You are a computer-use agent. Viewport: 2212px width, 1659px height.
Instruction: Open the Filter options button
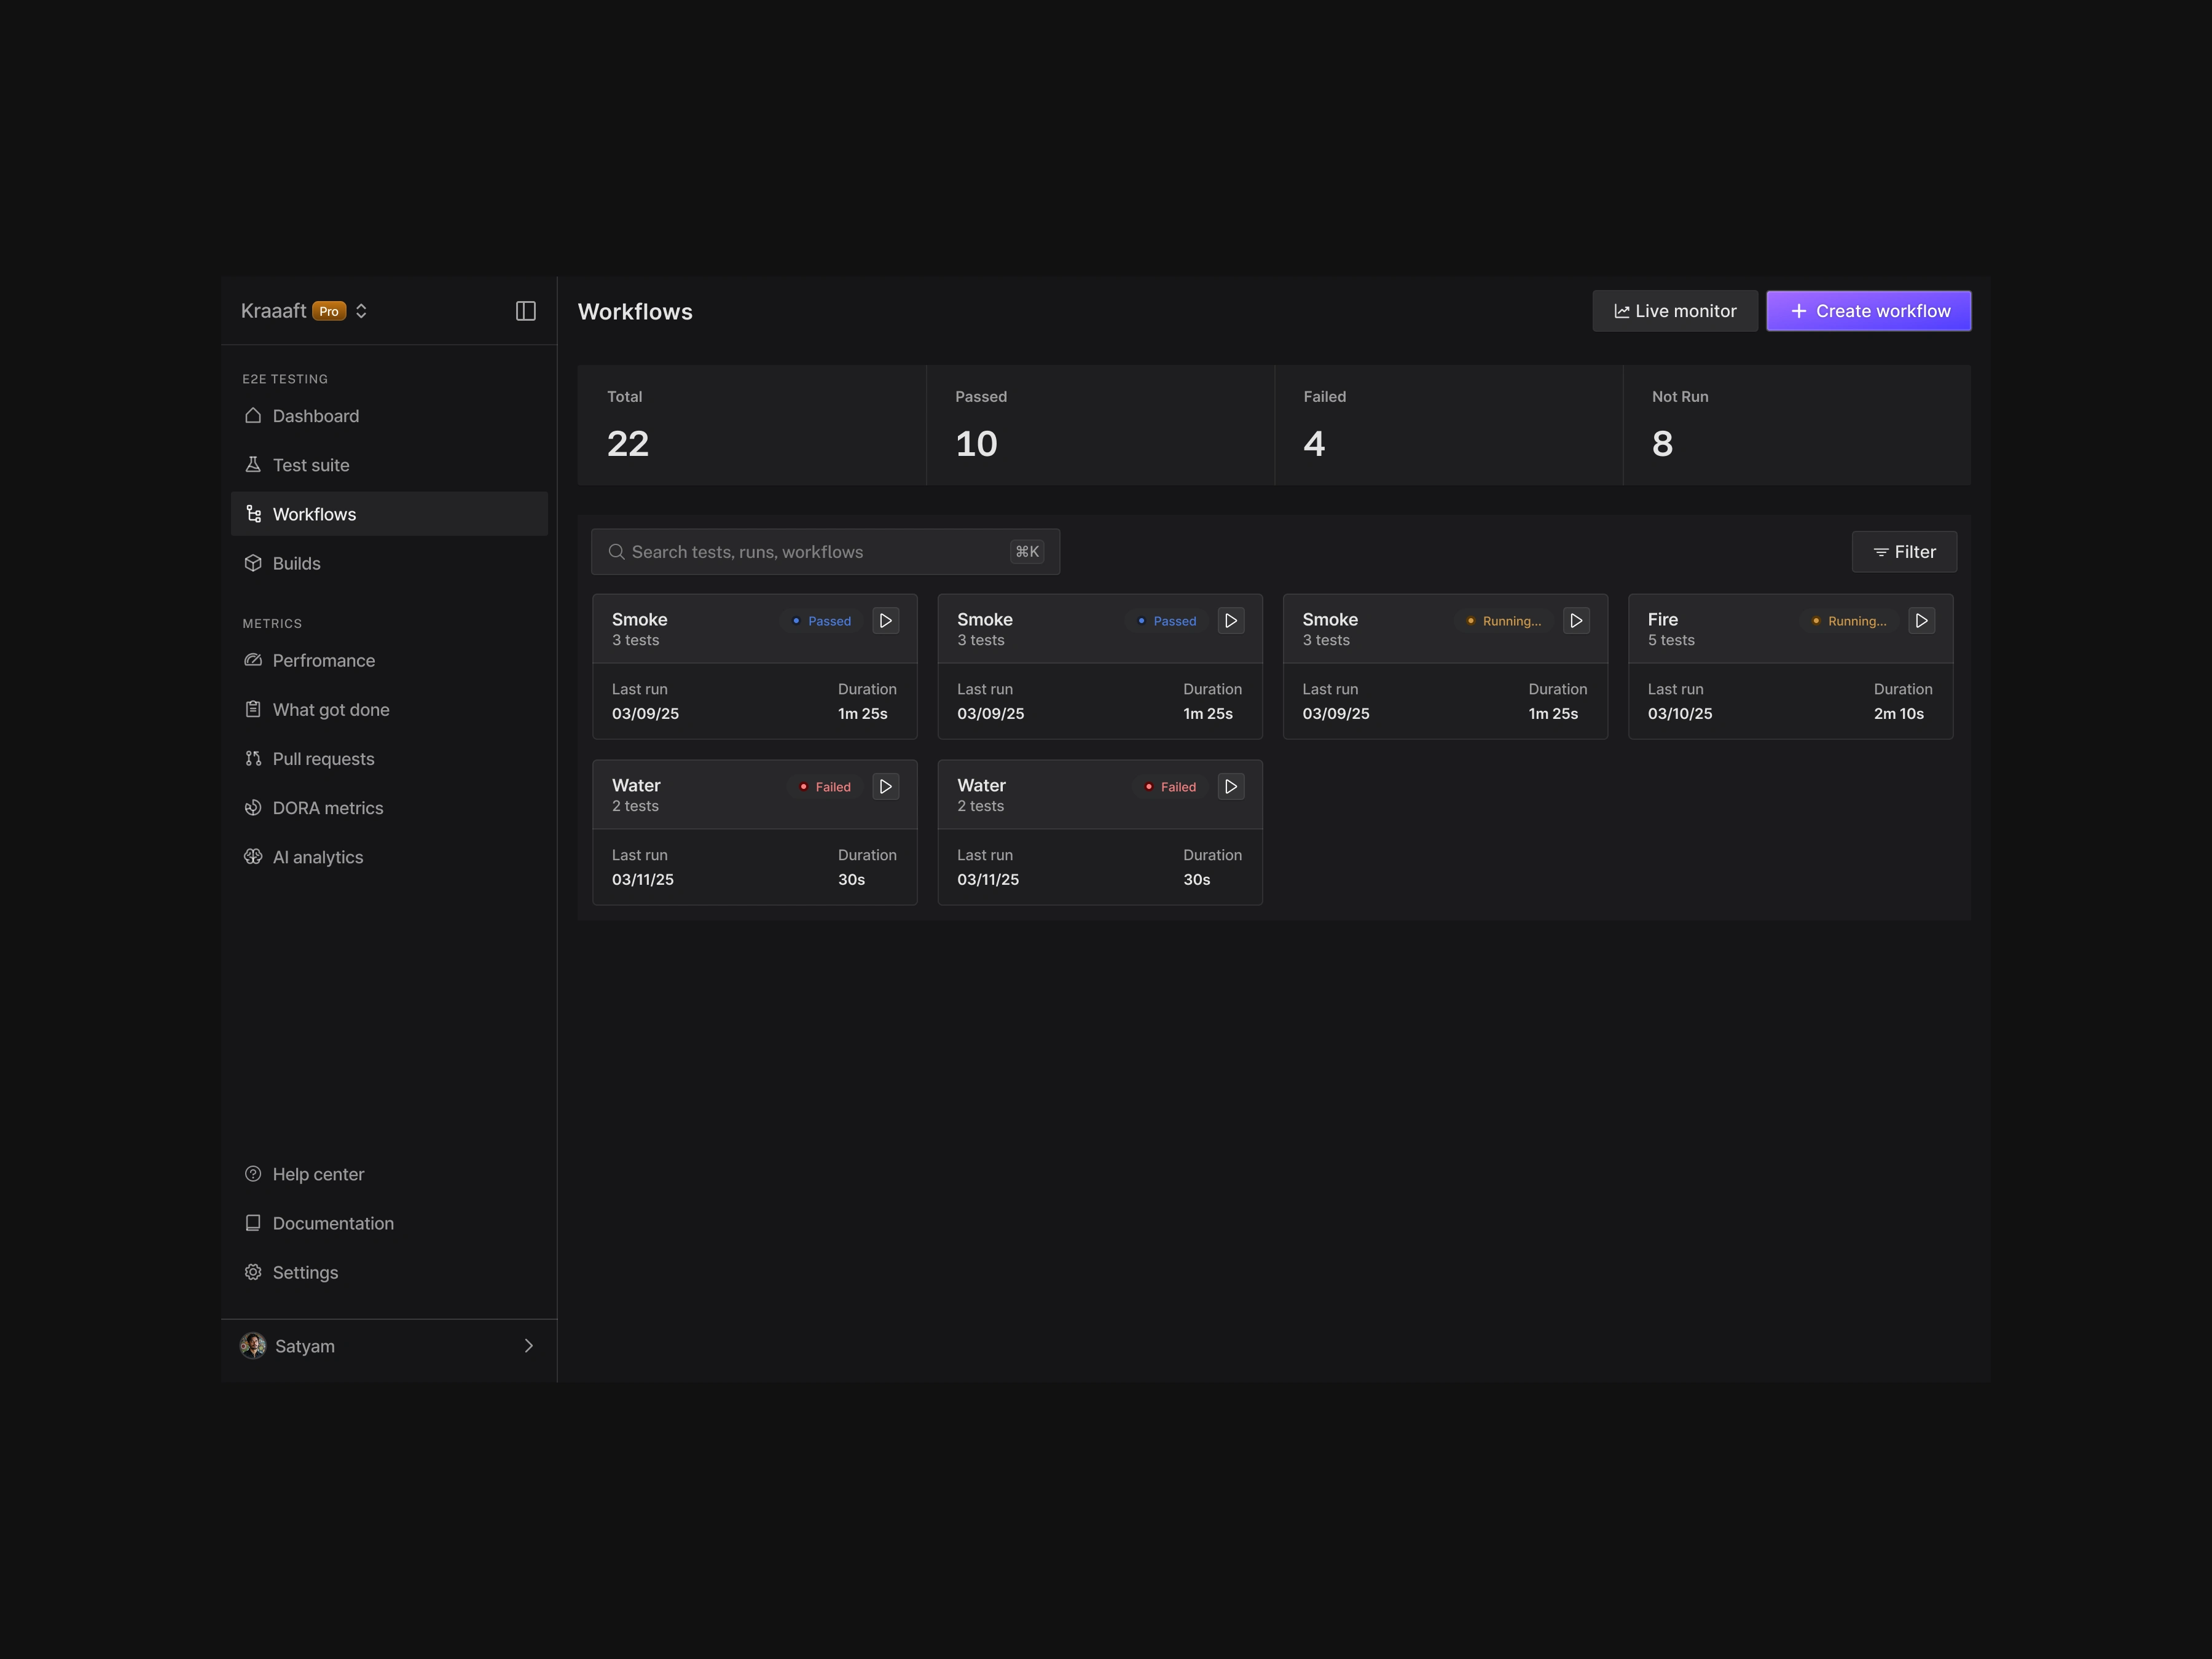coord(1904,552)
